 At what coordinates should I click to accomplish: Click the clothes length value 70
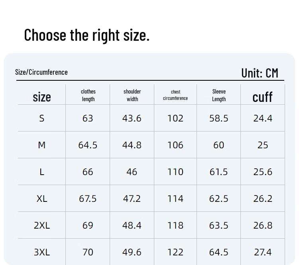tap(88, 252)
